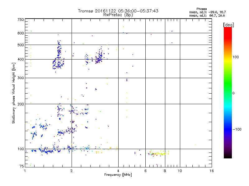
Task: Select the 'RwPretec (8p)' subtitle text
Action: click(118, 15)
